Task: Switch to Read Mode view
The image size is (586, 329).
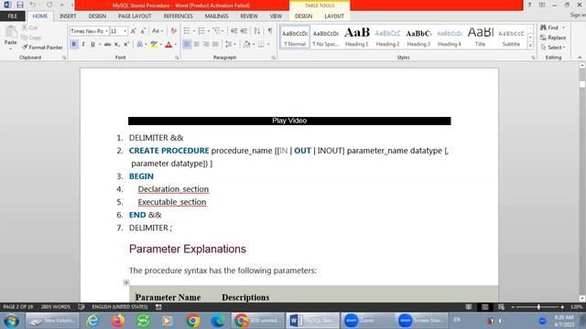Action: click(x=468, y=307)
